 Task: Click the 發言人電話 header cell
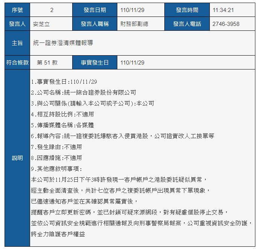pyautogui.click(x=187, y=24)
